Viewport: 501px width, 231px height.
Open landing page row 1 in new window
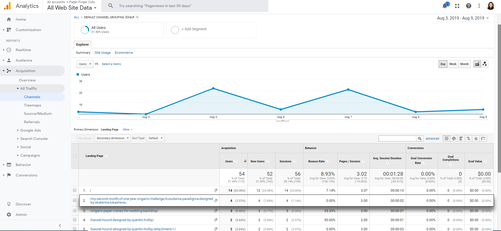tap(216, 190)
